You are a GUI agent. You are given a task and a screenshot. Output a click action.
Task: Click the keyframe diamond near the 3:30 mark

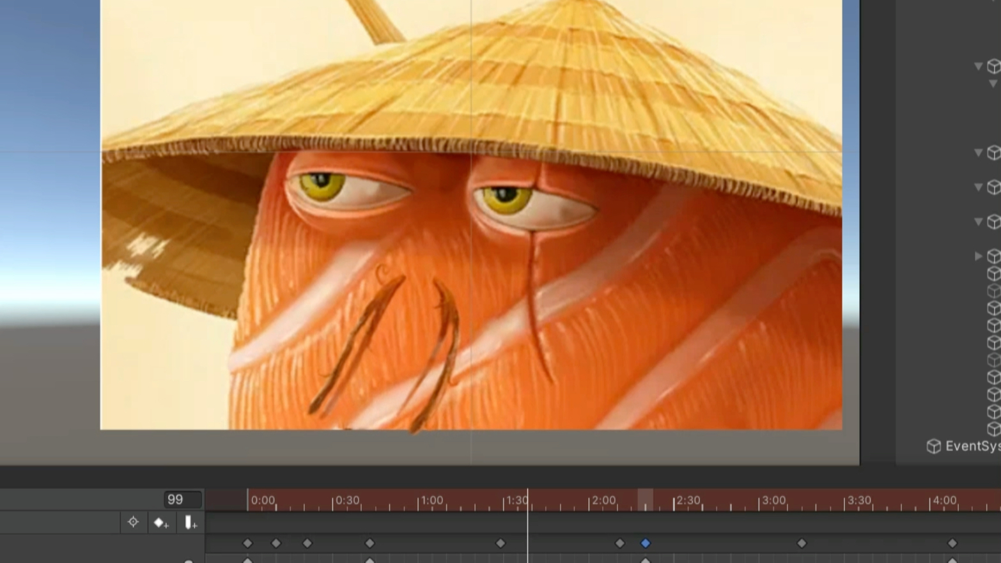point(802,543)
